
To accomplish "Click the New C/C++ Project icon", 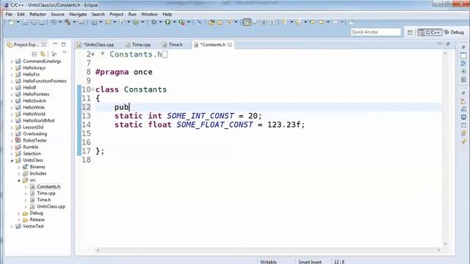I will (x=94, y=22).
